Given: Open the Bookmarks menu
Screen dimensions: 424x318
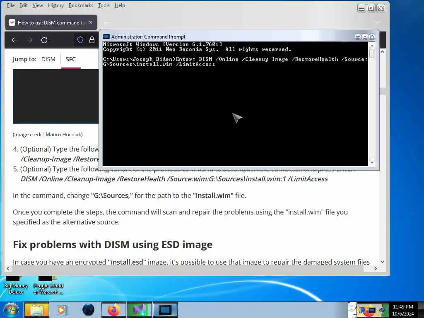Looking at the screenshot, I should (x=81, y=5).
